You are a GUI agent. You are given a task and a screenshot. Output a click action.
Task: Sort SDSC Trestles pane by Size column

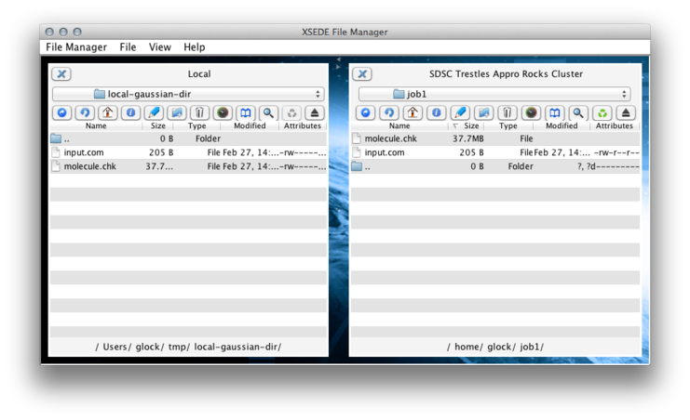coord(467,125)
